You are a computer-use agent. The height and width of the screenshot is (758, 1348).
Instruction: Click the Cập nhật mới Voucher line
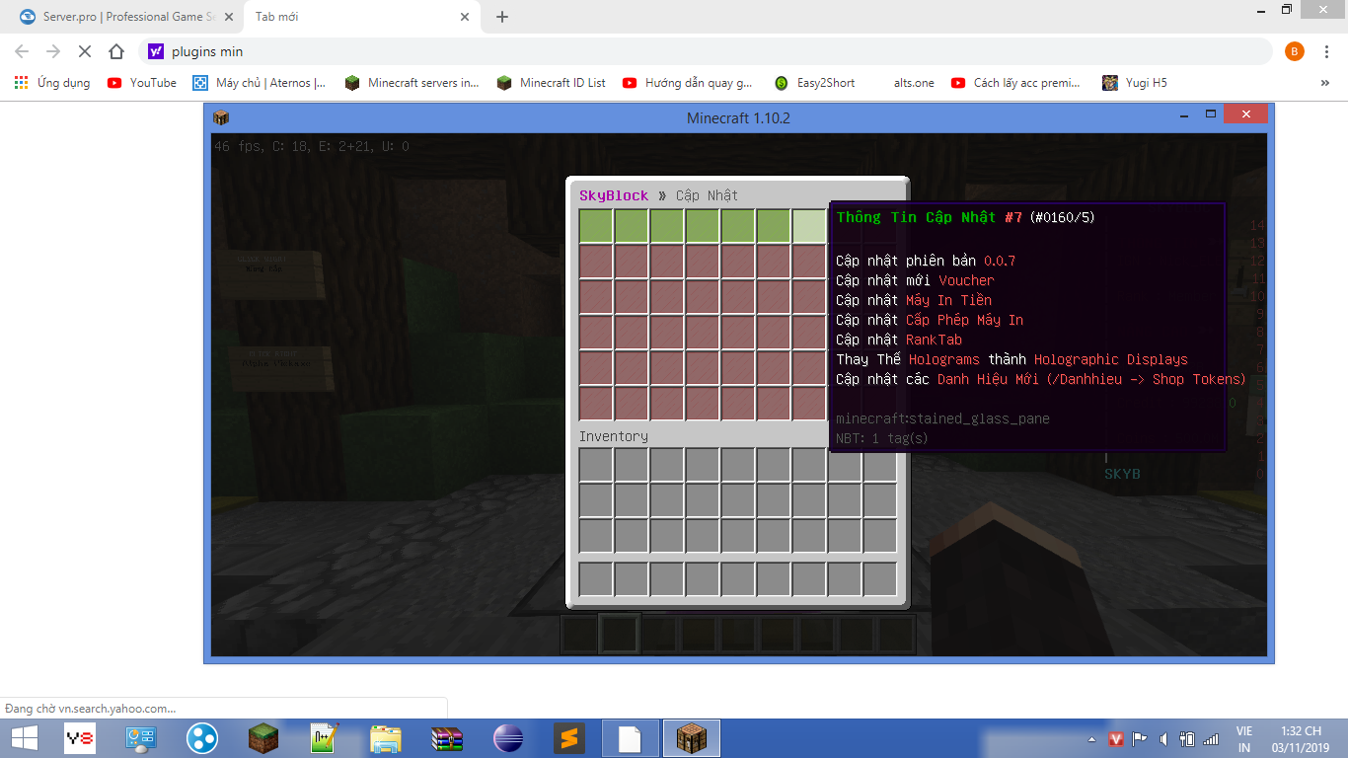point(915,280)
